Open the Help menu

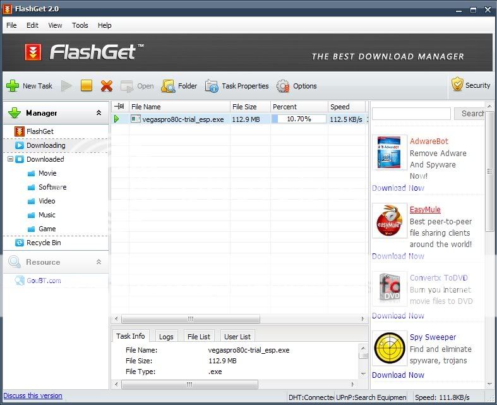pos(104,25)
